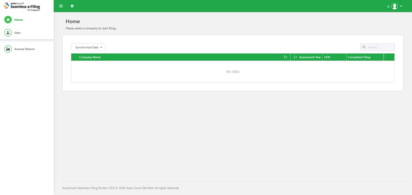Viewport: 412px width, 195px height.
Task: Click the Annual Return folder icon
Action: click(8, 49)
